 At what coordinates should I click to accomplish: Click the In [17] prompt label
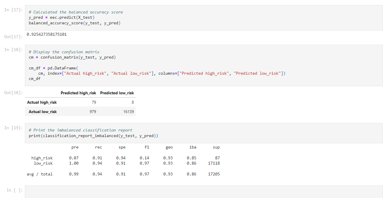pos(14,9)
